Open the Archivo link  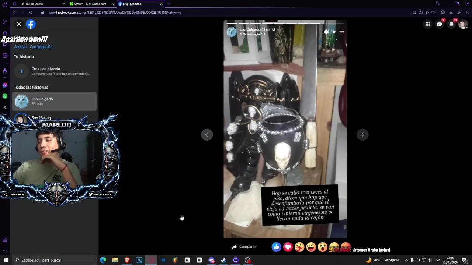tap(20, 47)
